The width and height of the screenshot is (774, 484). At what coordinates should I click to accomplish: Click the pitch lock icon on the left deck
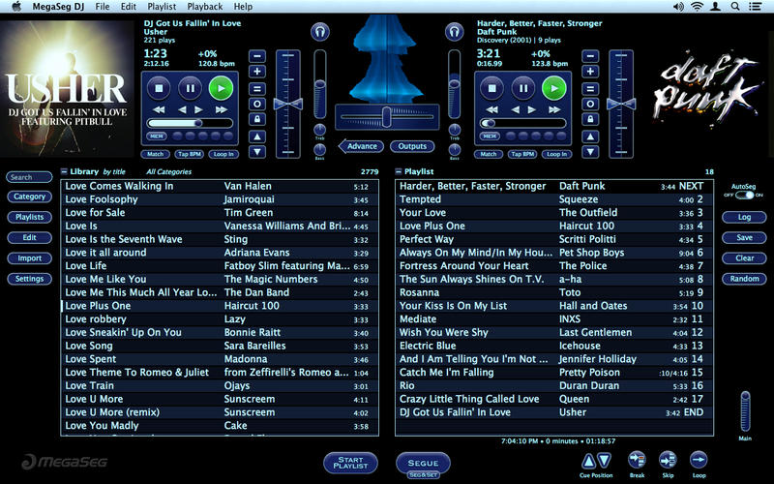click(x=257, y=119)
